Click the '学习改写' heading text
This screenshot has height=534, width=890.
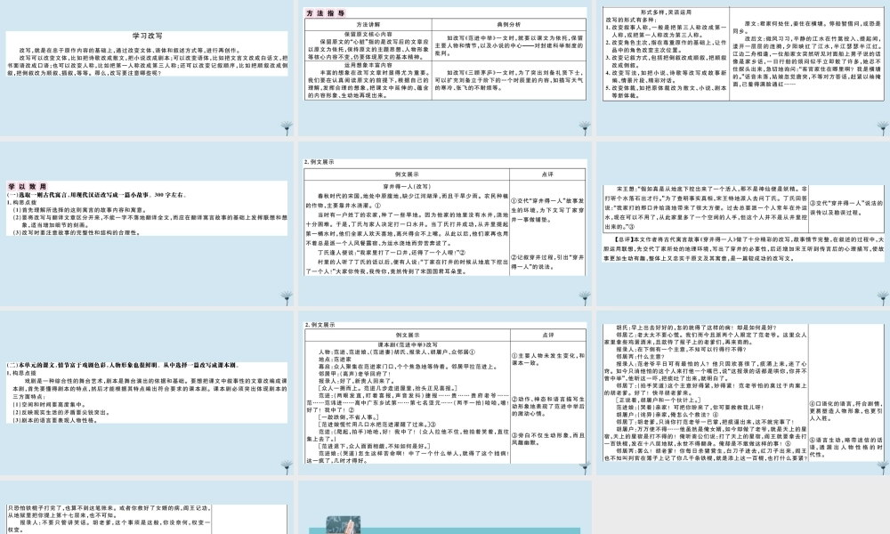[147, 36]
